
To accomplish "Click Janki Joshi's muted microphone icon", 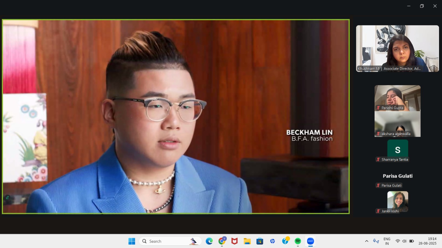I will click(378, 211).
